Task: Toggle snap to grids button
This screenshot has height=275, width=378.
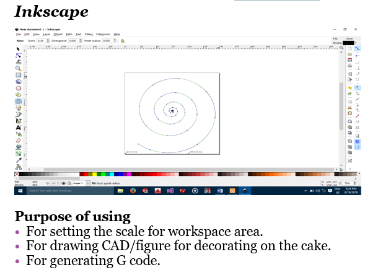Action: (x=358, y=141)
